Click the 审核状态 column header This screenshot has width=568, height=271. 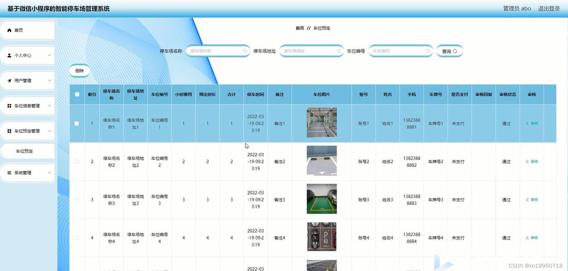[x=508, y=94]
